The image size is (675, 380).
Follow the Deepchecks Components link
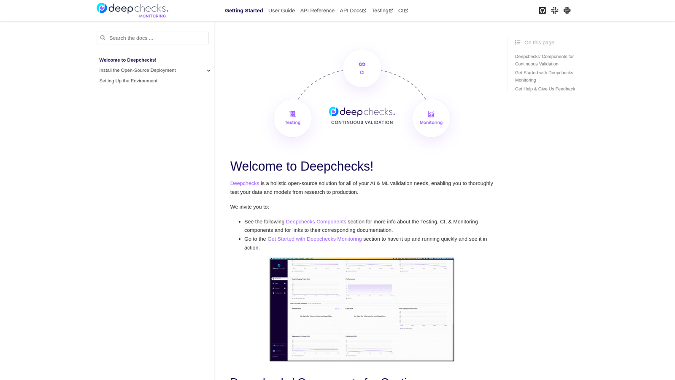click(316, 222)
